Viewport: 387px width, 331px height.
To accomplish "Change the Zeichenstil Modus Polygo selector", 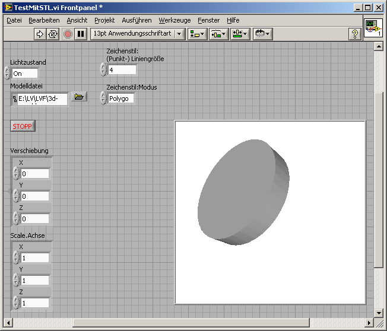I will tap(120, 98).
